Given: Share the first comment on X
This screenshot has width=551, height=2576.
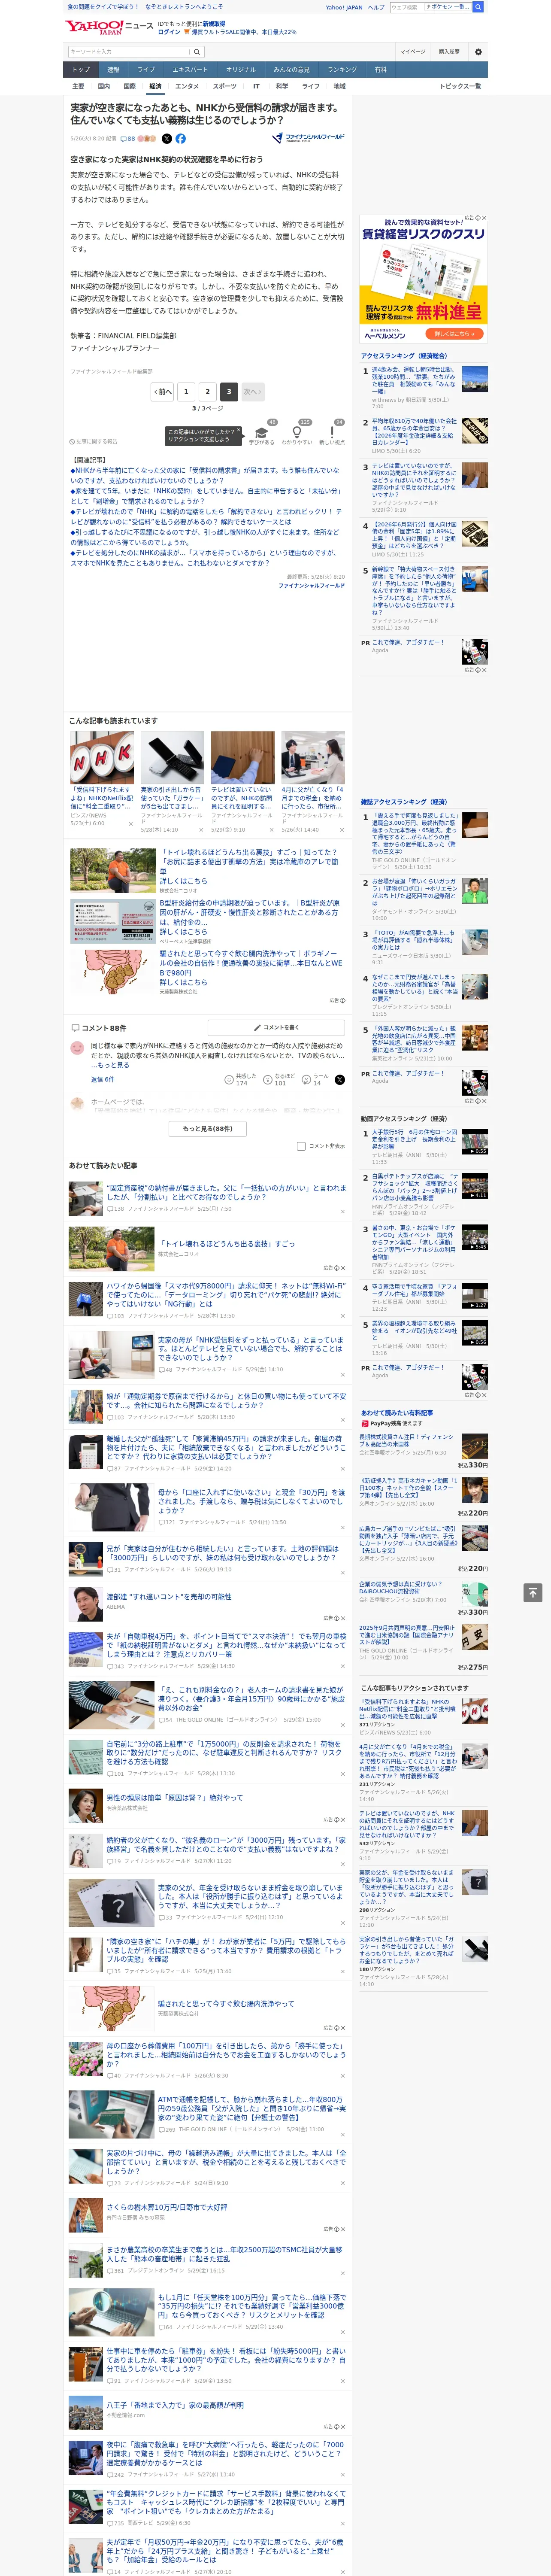Looking at the screenshot, I should pyautogui.click(x=340, y=1080).
